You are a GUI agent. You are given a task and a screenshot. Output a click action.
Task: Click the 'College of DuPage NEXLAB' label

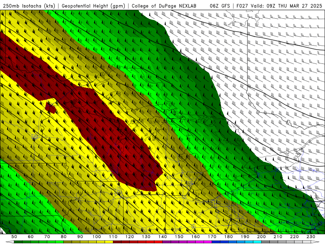coord(164,6)
